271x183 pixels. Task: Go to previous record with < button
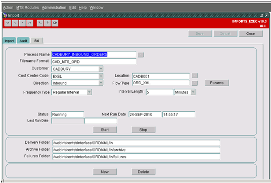click(15, 23)
